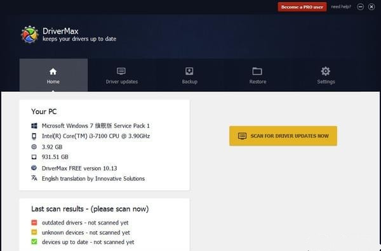Image resolution: width=381 pixels, height=251 pixels.
Task: Select the Intel(R) Core(TM) i3-7100 CPU text
Action: [96, 136]
